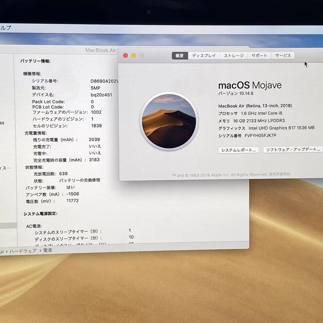Viewport: 323px width, 323px height.
Task: Select full charge capacity value 3183
Action: 94,160
